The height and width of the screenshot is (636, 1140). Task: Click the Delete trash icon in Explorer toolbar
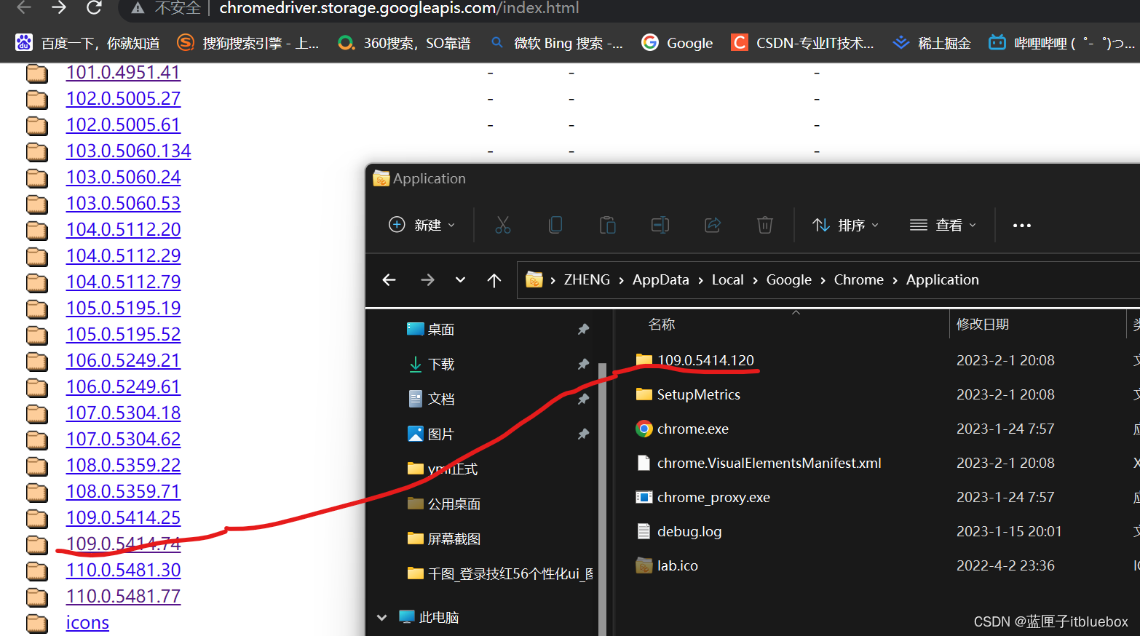click(765, 225)
